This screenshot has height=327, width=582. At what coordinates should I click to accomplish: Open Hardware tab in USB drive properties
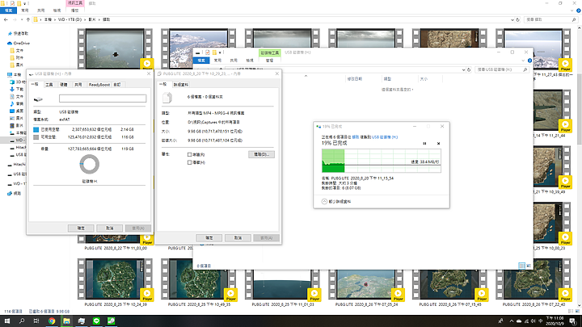click(64, 85)
